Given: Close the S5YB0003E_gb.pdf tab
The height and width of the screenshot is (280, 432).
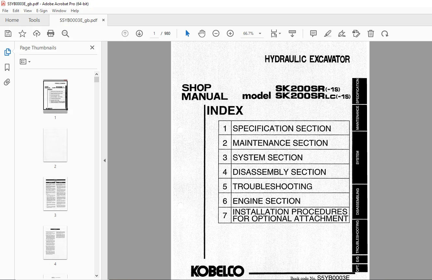Looking at the screenshot, I should (x=104, y=20).
